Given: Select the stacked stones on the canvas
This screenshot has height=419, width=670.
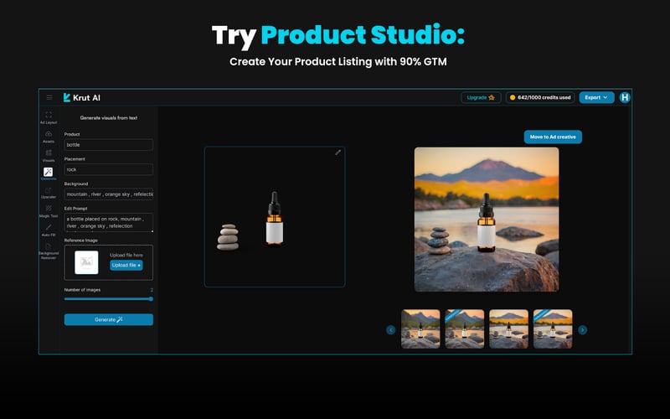Looking at the screenshot, I should (x=228, y=237).
